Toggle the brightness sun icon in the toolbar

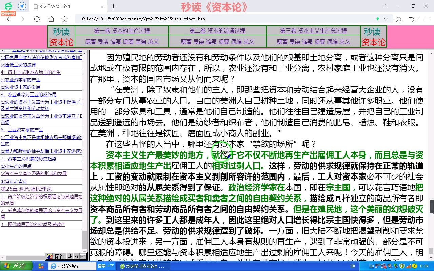[399, 19]
